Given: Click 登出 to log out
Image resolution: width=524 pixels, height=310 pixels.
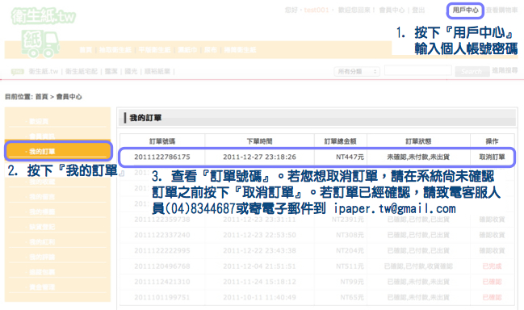Looking at the screenshot, I should [x=418, y=10].
